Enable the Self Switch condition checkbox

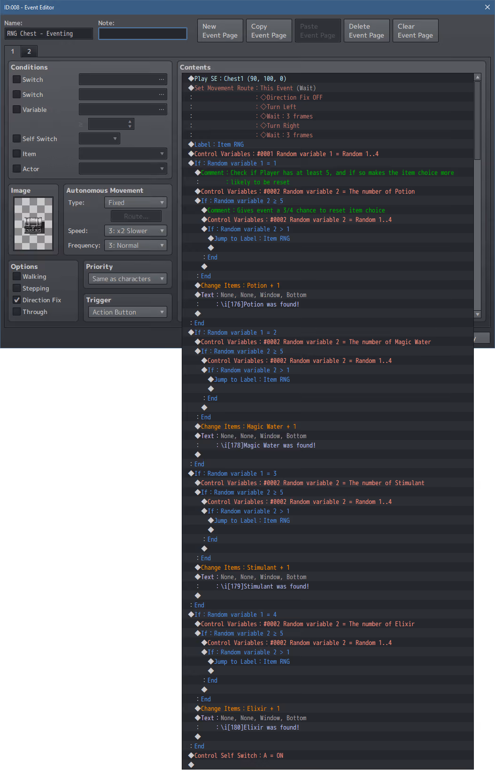click(x=16, y=139)
